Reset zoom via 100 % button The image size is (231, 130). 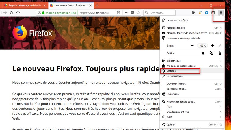(202, 46)
